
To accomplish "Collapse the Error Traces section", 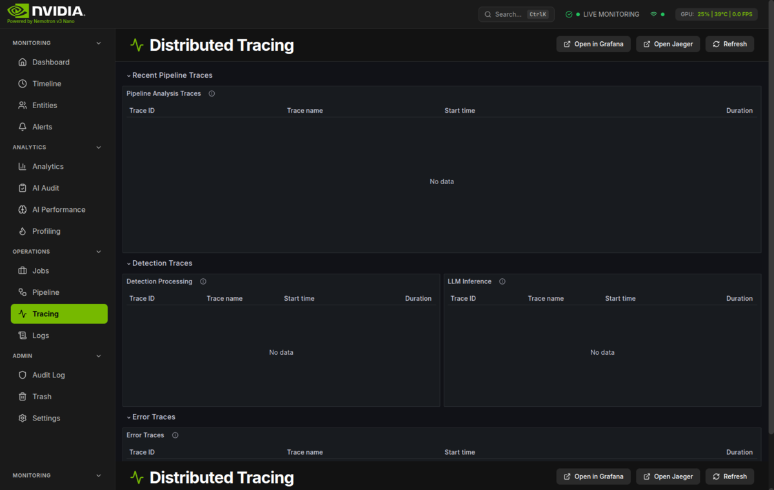I will [x=129, y=417].
